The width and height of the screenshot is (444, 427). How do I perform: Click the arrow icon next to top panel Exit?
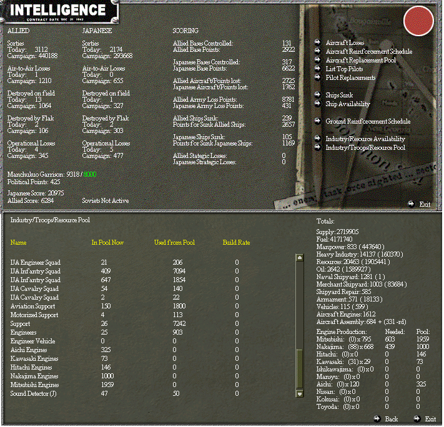click(x=411, y=204)
